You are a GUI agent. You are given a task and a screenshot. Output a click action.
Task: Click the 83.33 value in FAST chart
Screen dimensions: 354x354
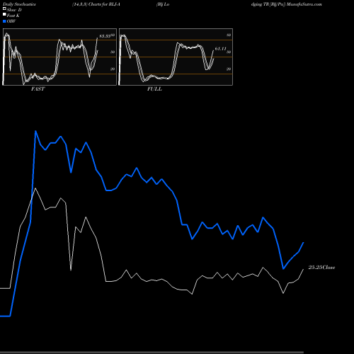pos(105,36)
